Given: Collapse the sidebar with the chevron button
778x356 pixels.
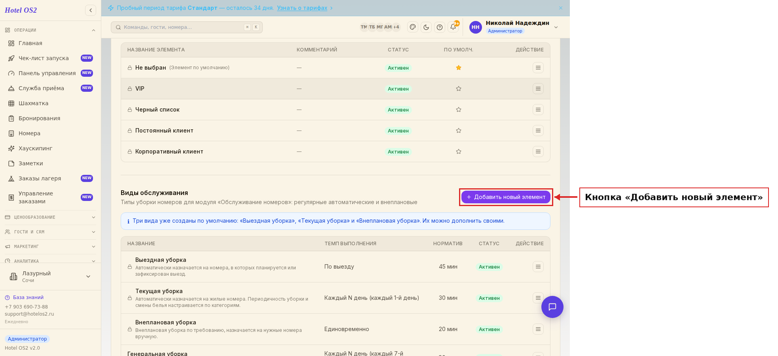Looking at the screenshot, I should 91,10.
